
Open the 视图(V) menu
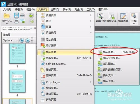point(31,10)
